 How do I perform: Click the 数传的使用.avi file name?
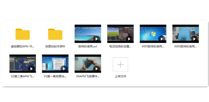(x=88, y=47)
